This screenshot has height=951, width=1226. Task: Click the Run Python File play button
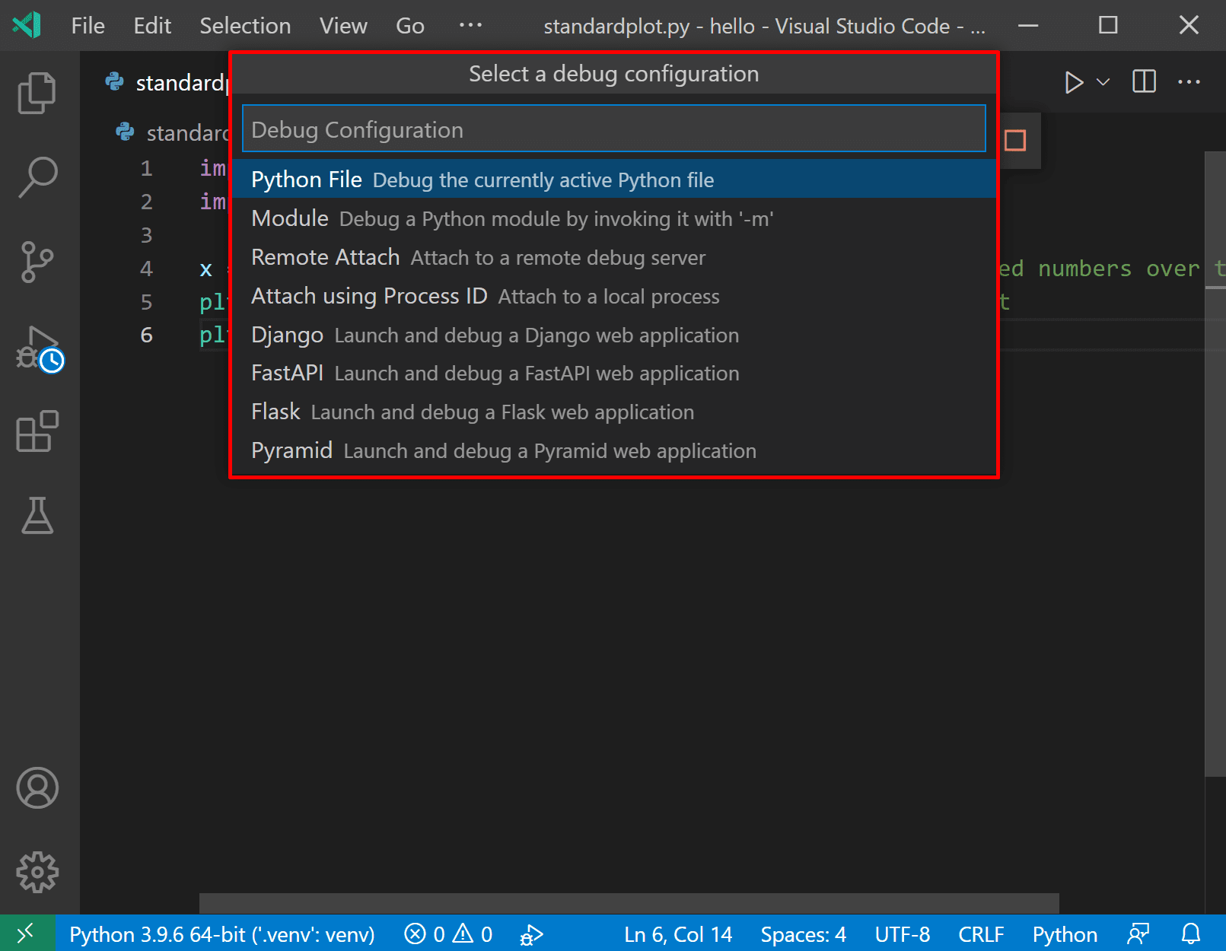click(x=1074, y=82)
